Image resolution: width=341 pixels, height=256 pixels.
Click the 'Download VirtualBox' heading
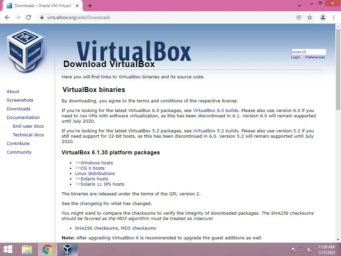109,64
